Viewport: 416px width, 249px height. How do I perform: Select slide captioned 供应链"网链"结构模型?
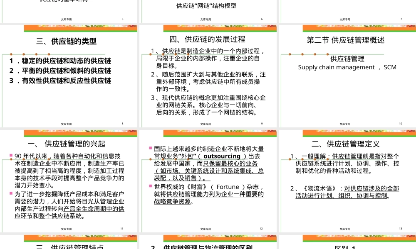[208, 11]
